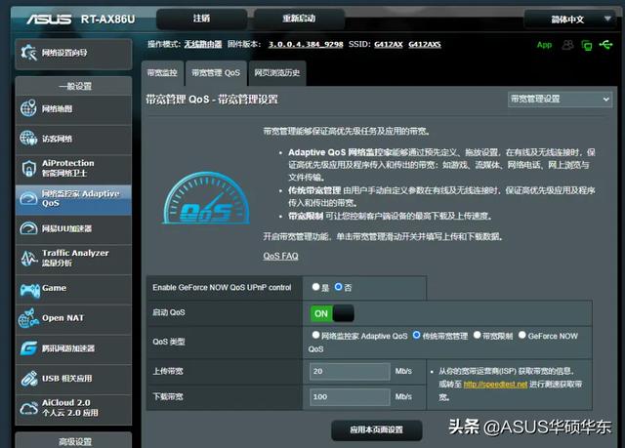The image size is (625, 448).
Task: Click the Open NAT globe icon
Action: (x=28, y=318)
